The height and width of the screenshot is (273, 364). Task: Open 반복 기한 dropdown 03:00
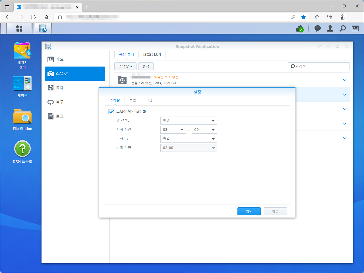coord(189,148)
